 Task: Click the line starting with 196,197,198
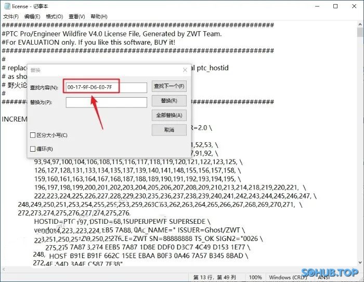(170, 187)
